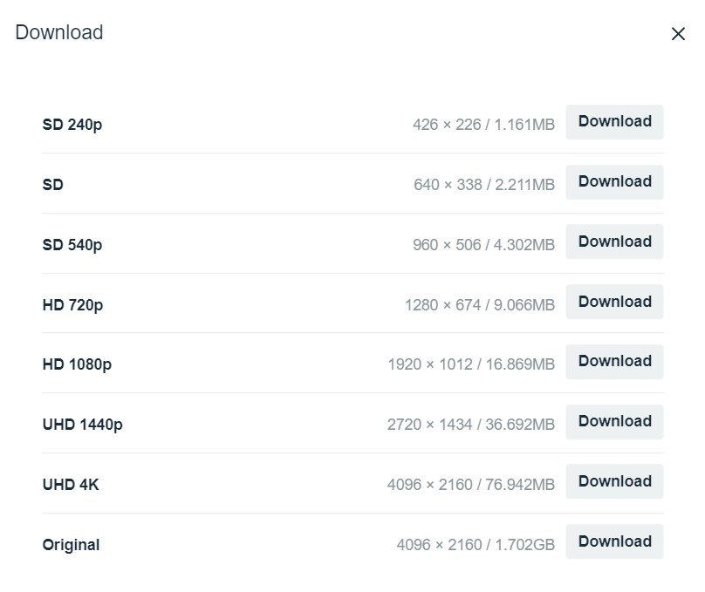Screen dimensions: 705x592
Task: Download the SD 240p version
Action: [614, 122]
